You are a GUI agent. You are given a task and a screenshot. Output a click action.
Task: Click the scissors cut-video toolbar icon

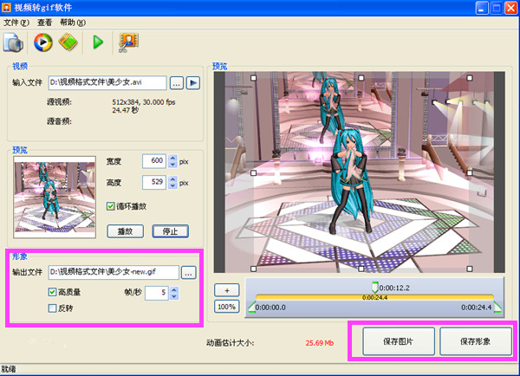pos(128,42)
